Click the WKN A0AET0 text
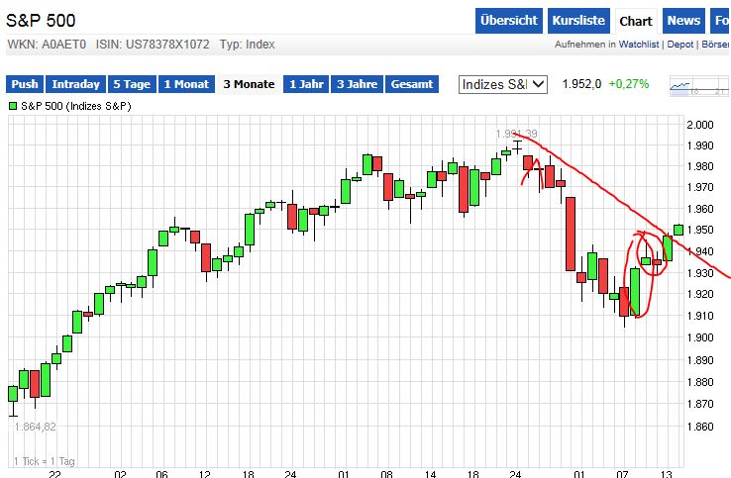This screenshot has width=731, height=478. coord(47,45)
